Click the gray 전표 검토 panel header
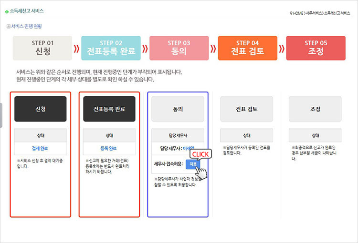The height and width of the screenshot is (243, 358). [x=246, y=109]
